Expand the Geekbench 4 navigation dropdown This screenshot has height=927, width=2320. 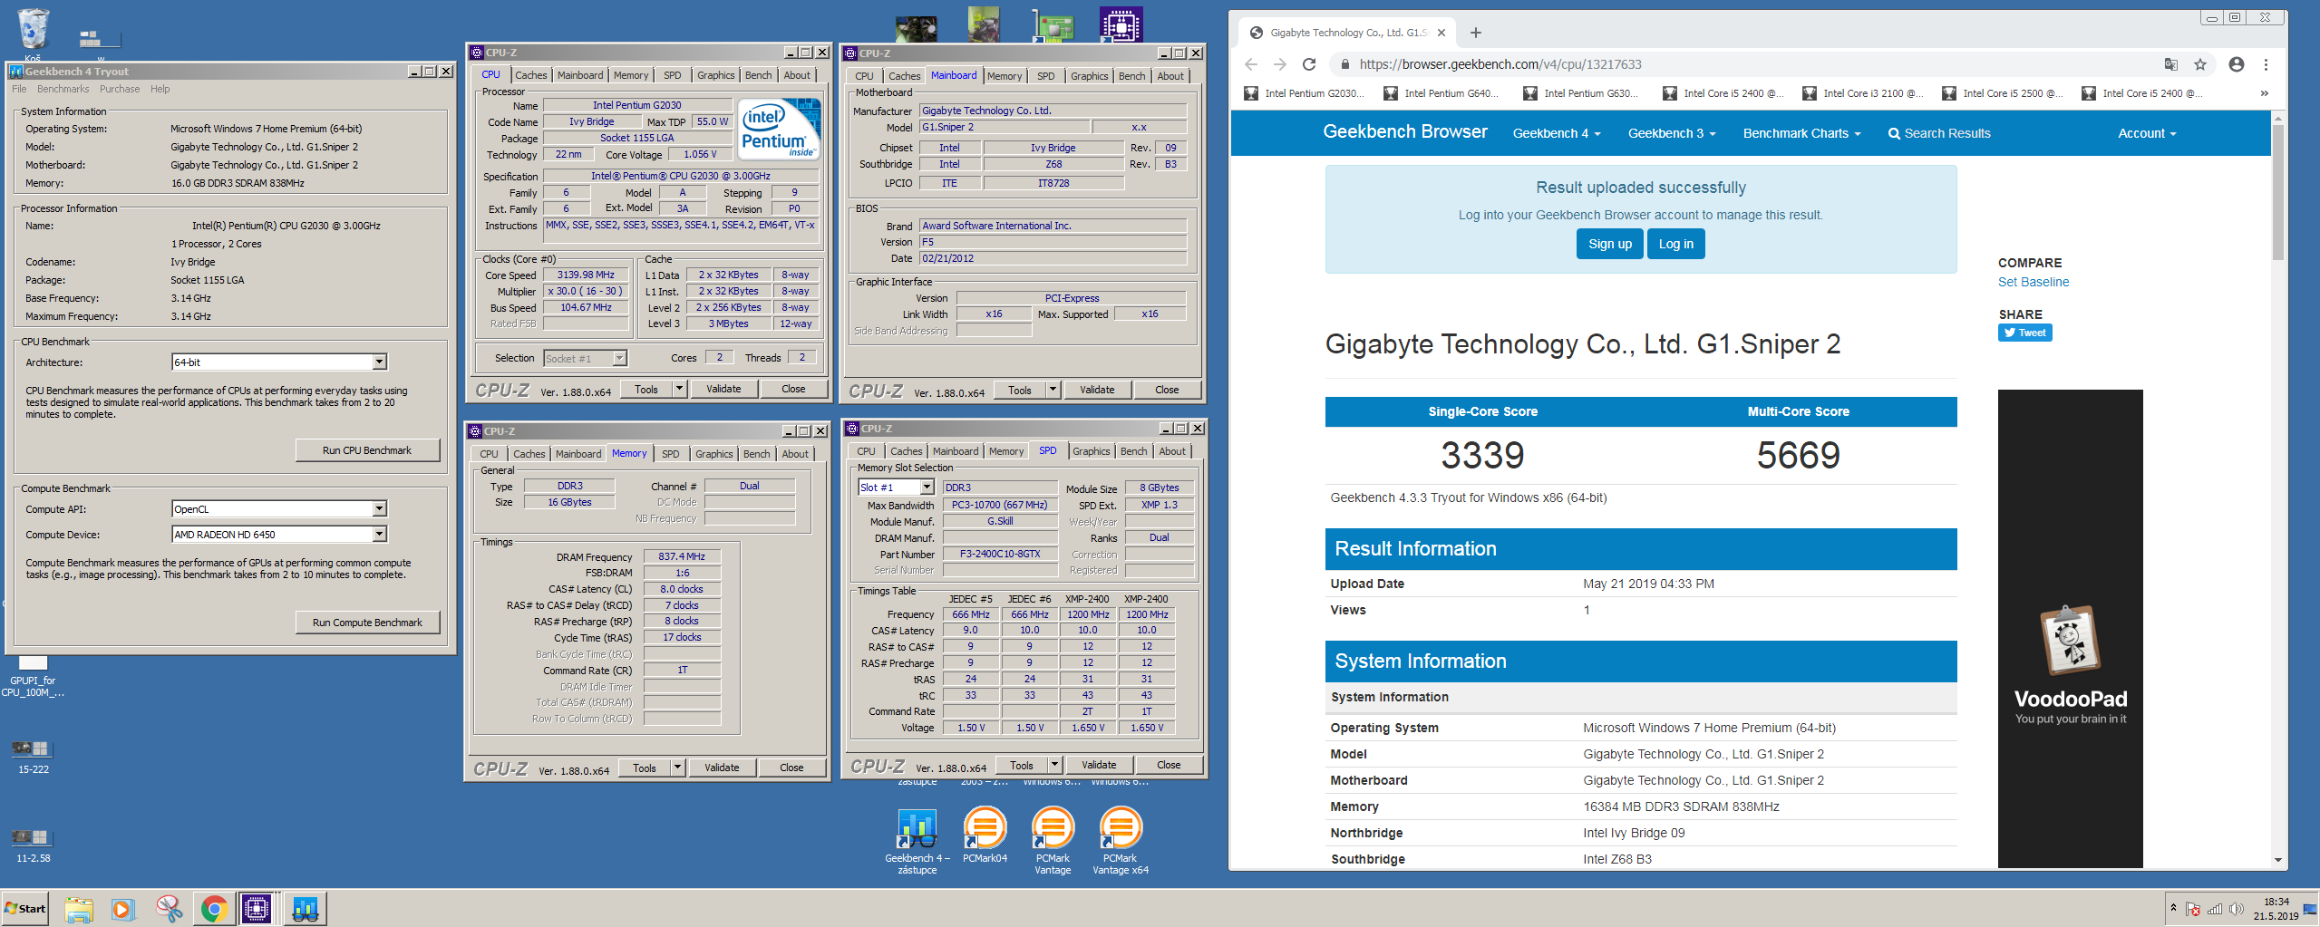[x=1557, y=133]
